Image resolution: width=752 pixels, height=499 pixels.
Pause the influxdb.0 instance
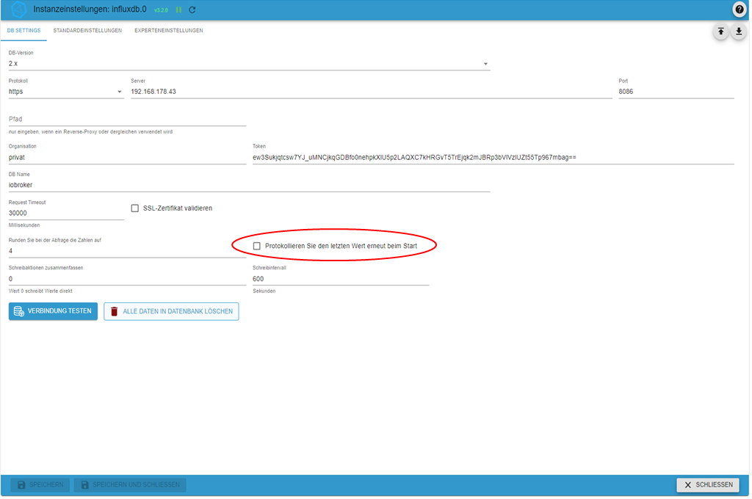tap(178, 10)
